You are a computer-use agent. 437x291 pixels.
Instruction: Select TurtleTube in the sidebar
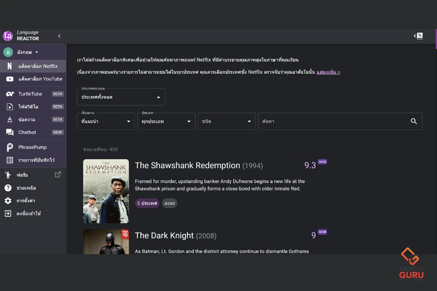click(x=33, y=94)
